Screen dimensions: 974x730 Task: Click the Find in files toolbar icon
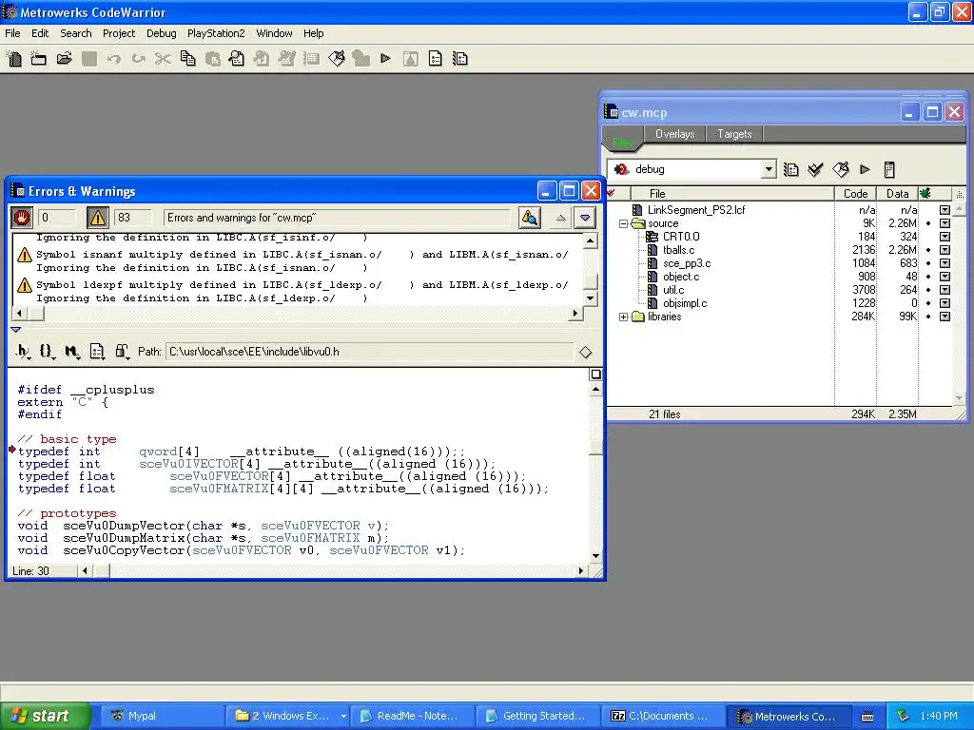coord(237,59)
